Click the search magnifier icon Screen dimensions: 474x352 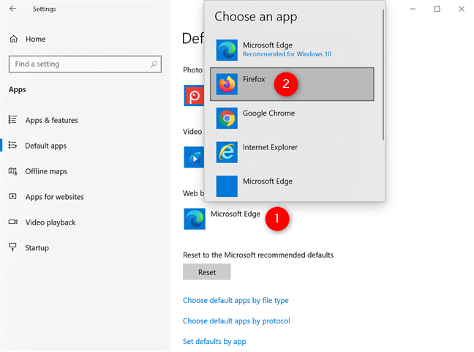tap(154, 64)
